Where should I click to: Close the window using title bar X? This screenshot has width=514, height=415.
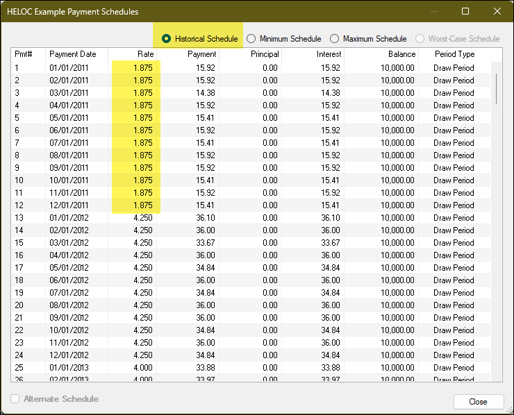(497, 11)
